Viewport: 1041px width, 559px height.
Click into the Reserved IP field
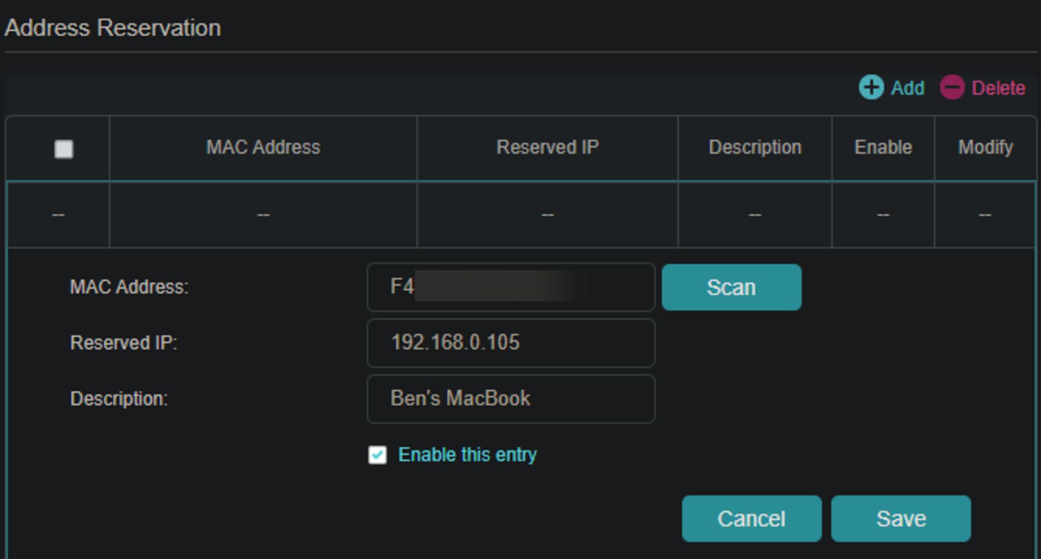coord(510,343)
